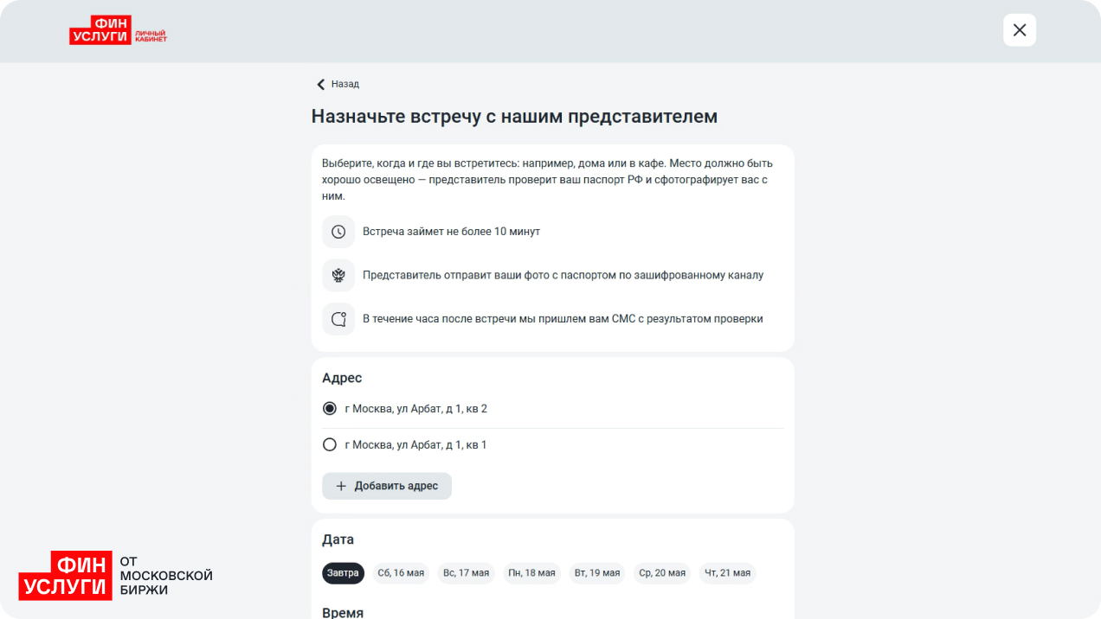
Task: Click text about СМС с результатом проверки
Action: pyautogui.click(x=563, y=318)
